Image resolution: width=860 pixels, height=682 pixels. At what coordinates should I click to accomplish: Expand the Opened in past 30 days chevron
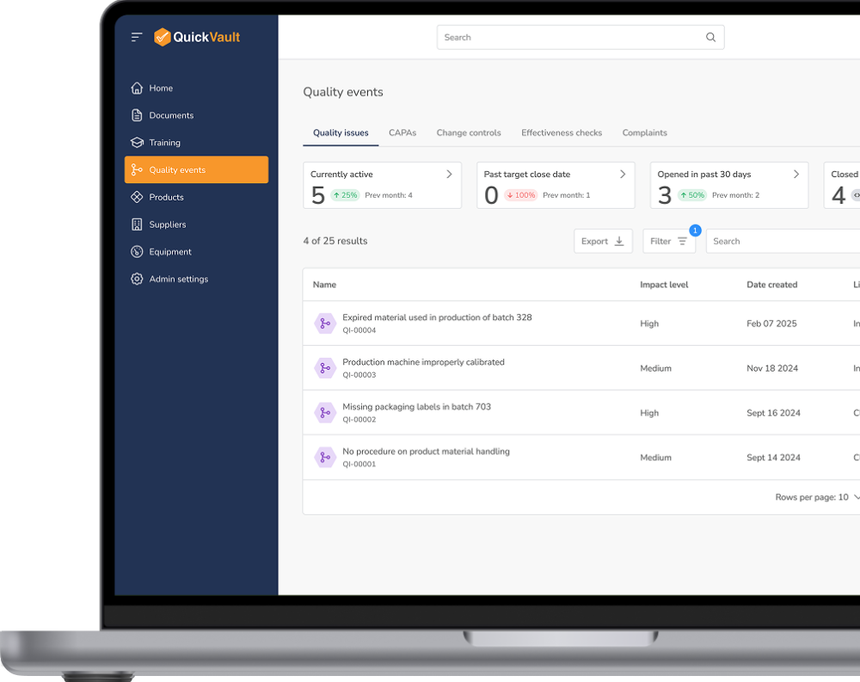(795, 175)
